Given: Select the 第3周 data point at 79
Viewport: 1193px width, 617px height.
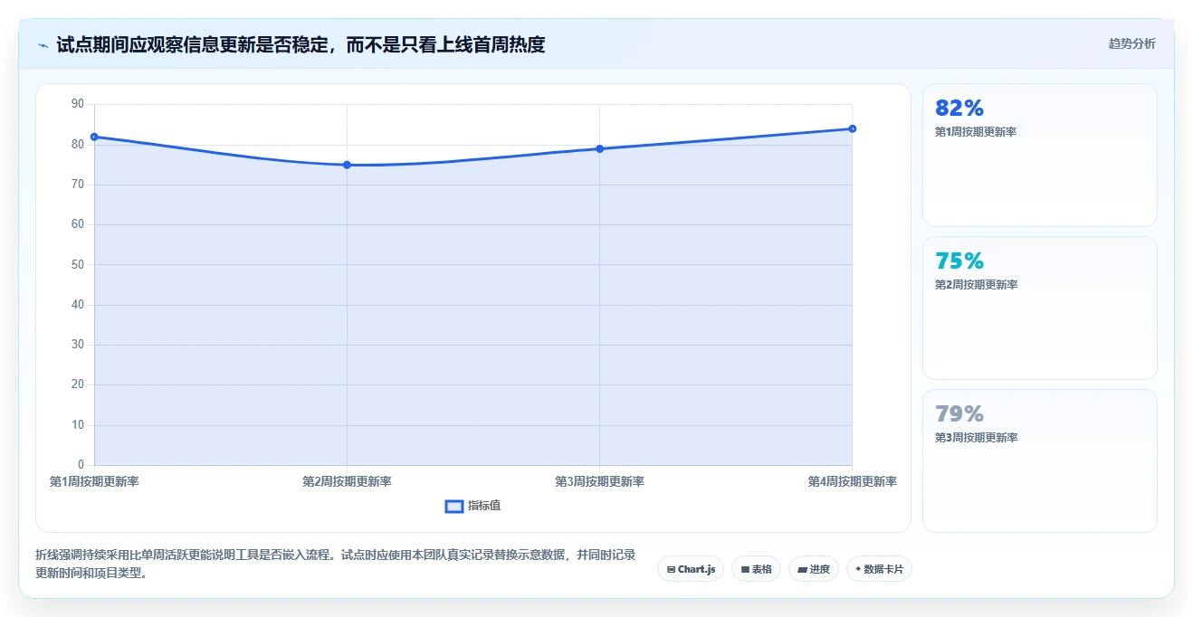Looking at the screenshot, I should pos(599,148).
